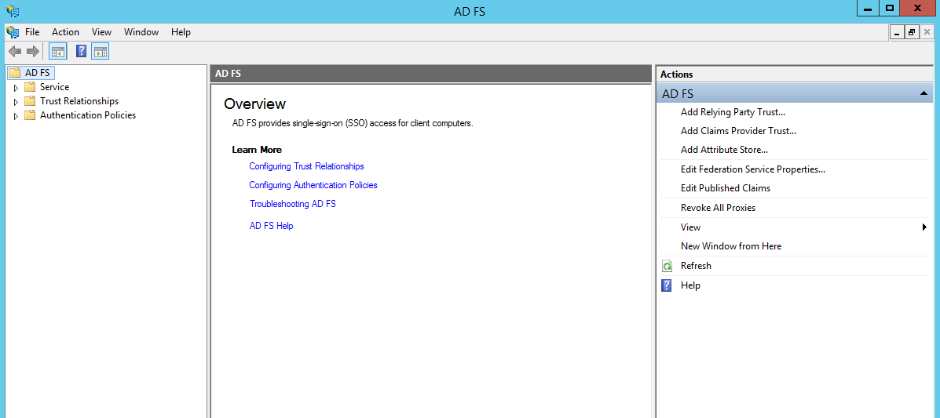Expand the Trust Relationships tree node
Viewport: 940px width, 418px height.
(15, 102)
